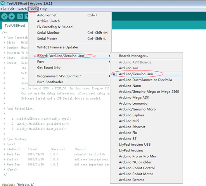The height and width of the screenshot is (186, 206).
Task: Click the probeDevice() method comment line
Action: click(x=36, y=124)
